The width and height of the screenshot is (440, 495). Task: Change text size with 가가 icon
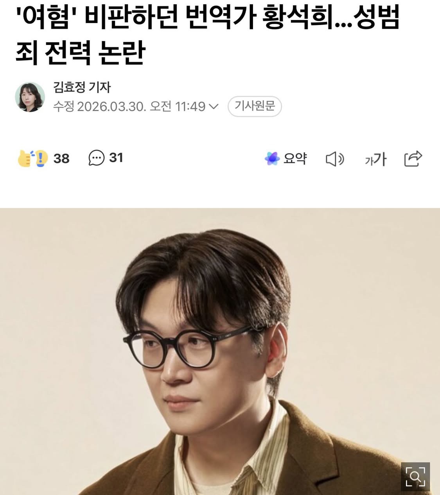click(x=375, y=159)
